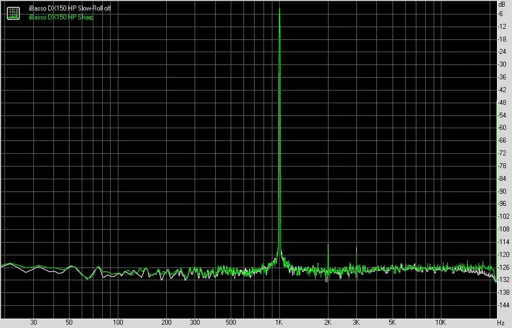The height and width of the screenshot is (328, 512).
Task: Click the 30 frequency axis label
Action: pyautogui.click(x=33, y=322)
